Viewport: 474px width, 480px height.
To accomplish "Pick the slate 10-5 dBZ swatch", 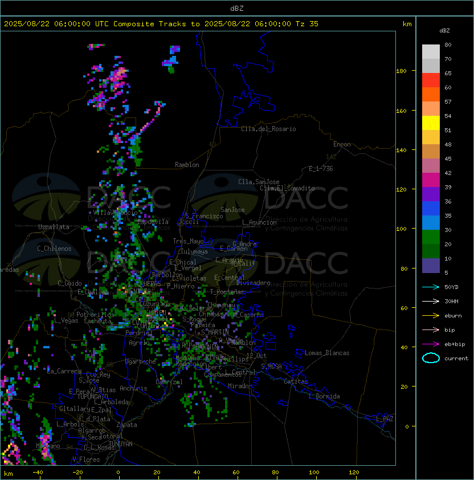I will 431,266.
